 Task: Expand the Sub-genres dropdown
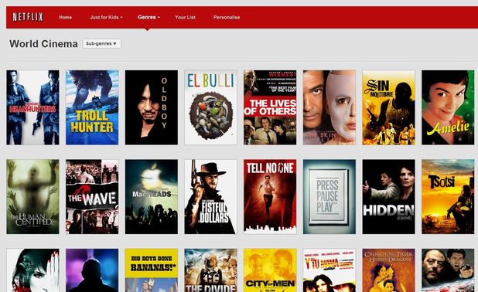(x=101, y=43)
